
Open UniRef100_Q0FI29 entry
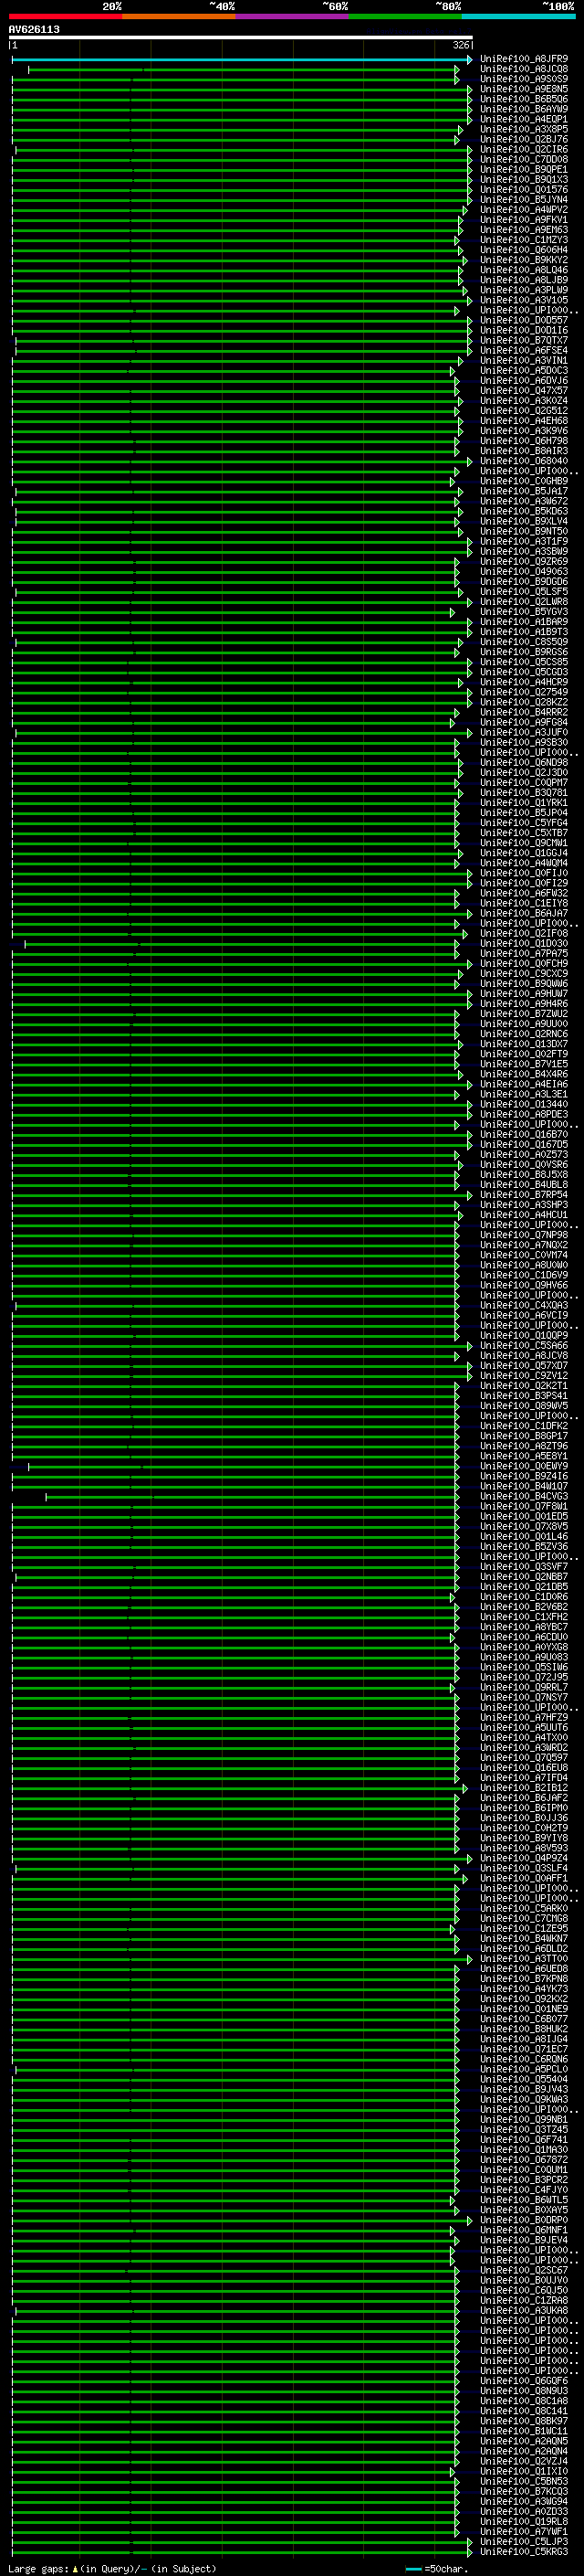[x=524, y=882]
